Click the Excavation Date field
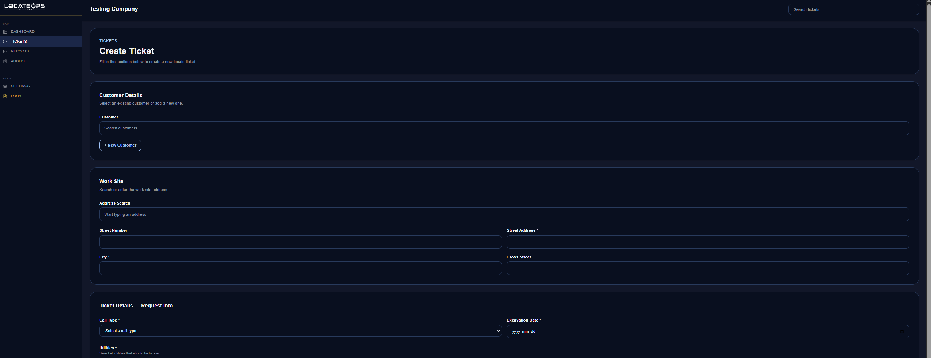The image size is (931, 358). pyautogui.click(x=708, y=331)
